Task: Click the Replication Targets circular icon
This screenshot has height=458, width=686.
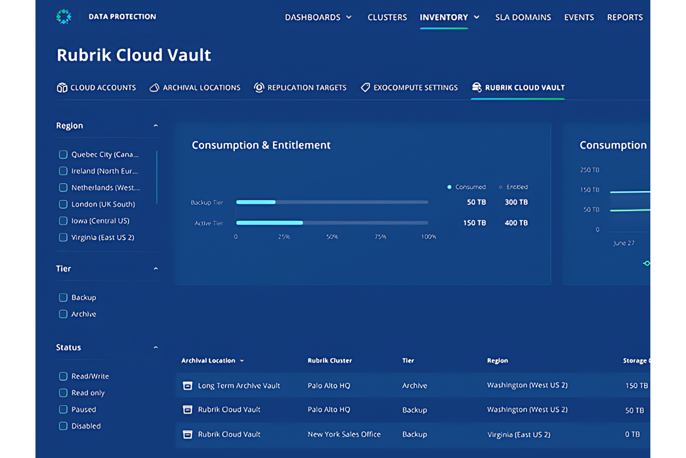Action: [x=259, y=87]
